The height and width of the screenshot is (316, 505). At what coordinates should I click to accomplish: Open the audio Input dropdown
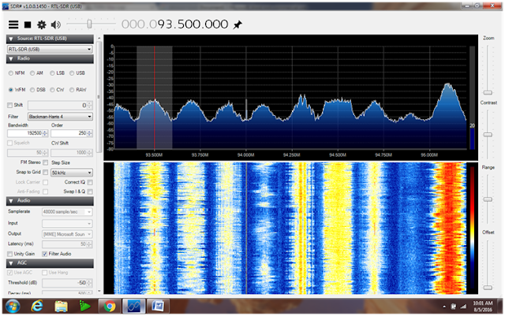click(67, 223)
